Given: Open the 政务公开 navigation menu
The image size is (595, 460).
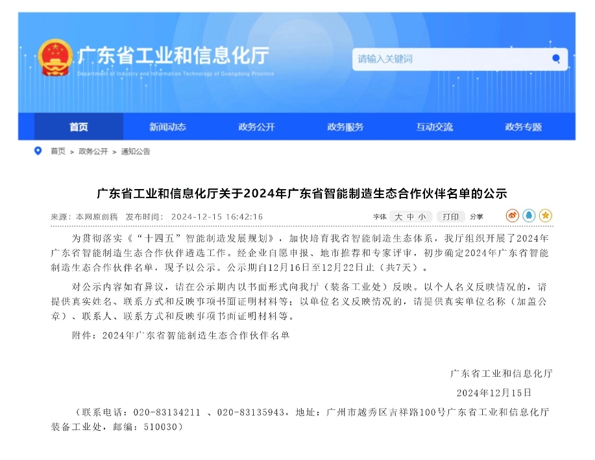Looking at the screenshot, I should pos(256,127).
